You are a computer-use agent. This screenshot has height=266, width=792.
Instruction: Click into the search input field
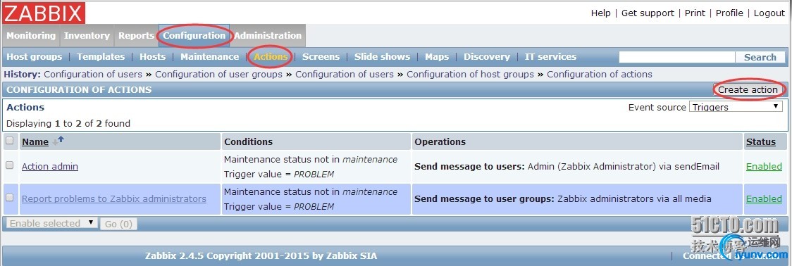coord(677,57)
